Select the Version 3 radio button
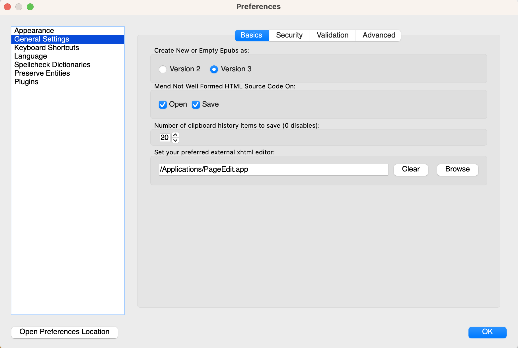 pos(214,69)
